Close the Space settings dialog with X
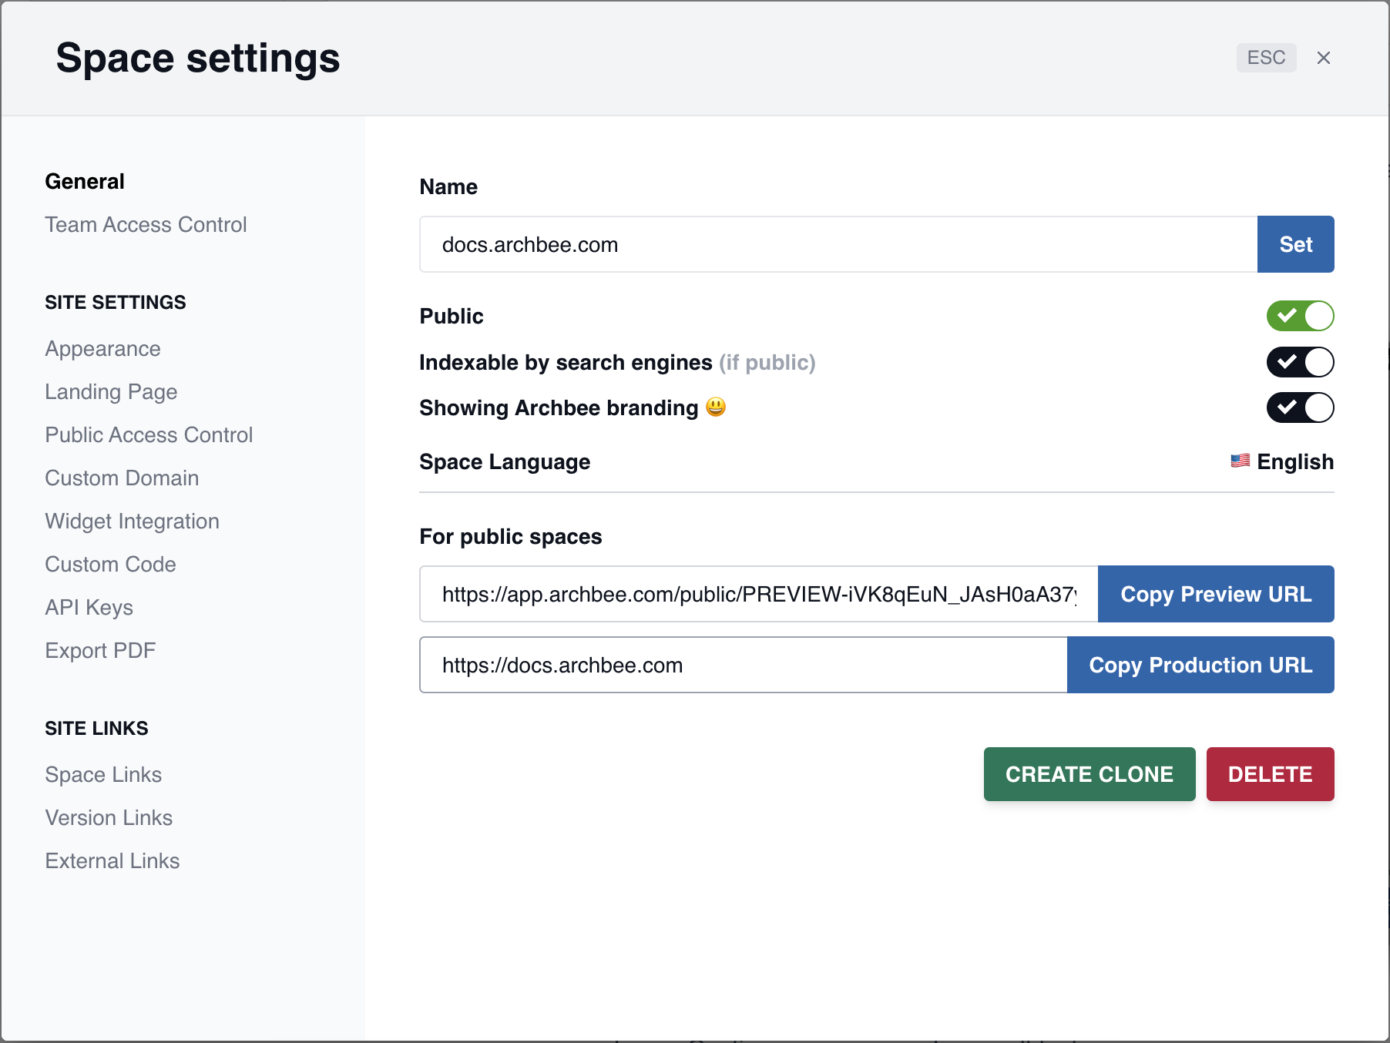Image resolution: width=1390 pixels, height=1043 pixels. click(1324, 58)
